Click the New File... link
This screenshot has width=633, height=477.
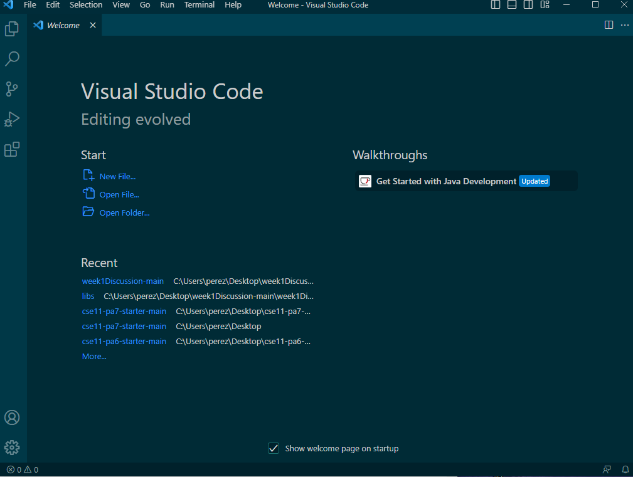tap(117, 176)
